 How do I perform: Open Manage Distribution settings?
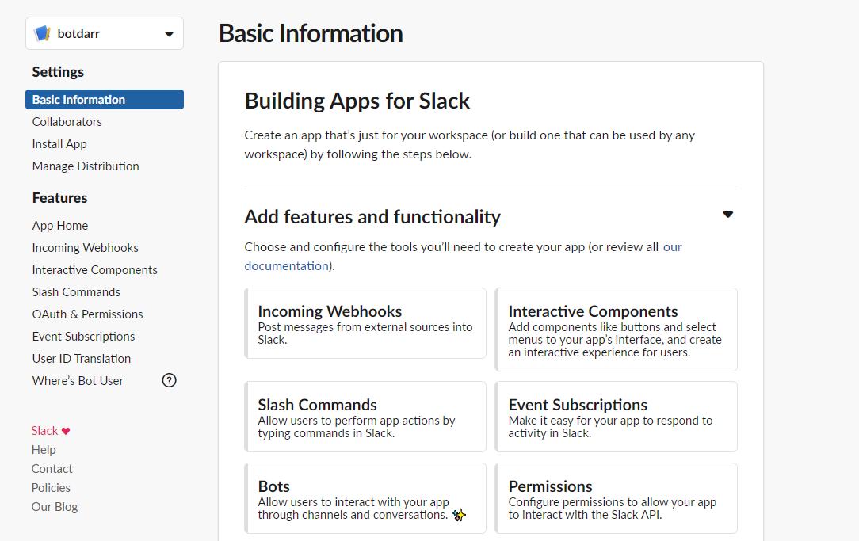point(86,166)
